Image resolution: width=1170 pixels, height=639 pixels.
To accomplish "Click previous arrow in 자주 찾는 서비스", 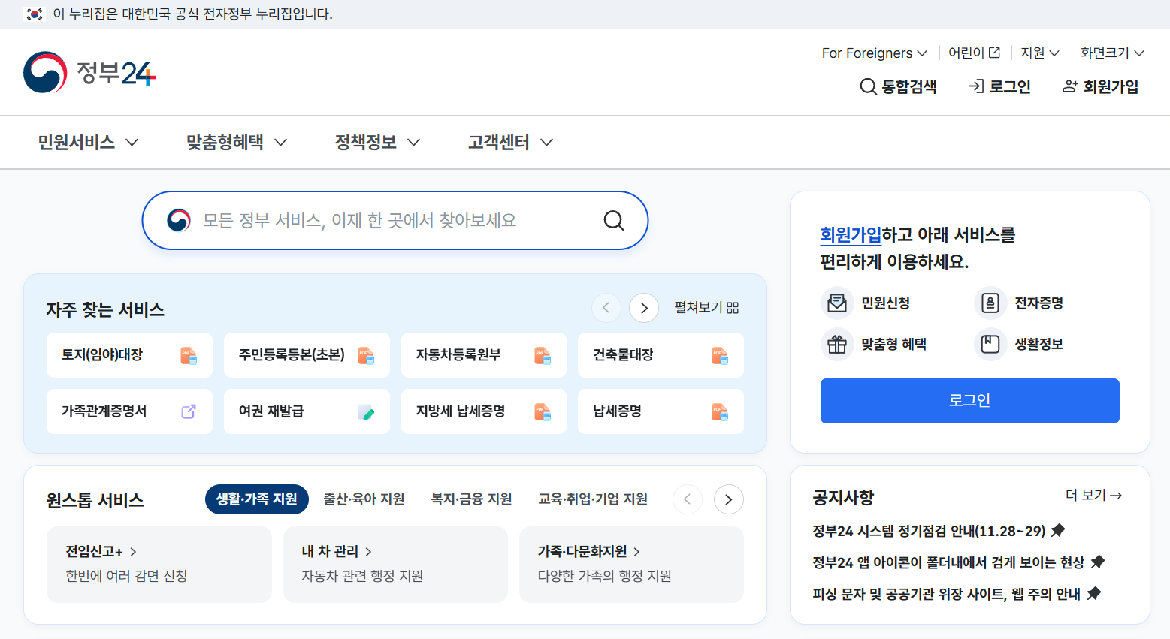I will tap(606, 308).
